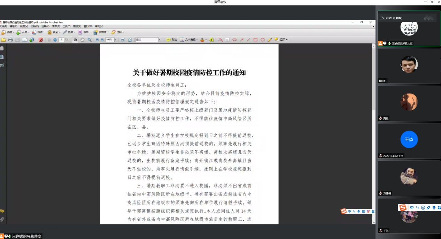Pick the arrow markup tool
441x239 pixels.
click(x=241, y=40)
